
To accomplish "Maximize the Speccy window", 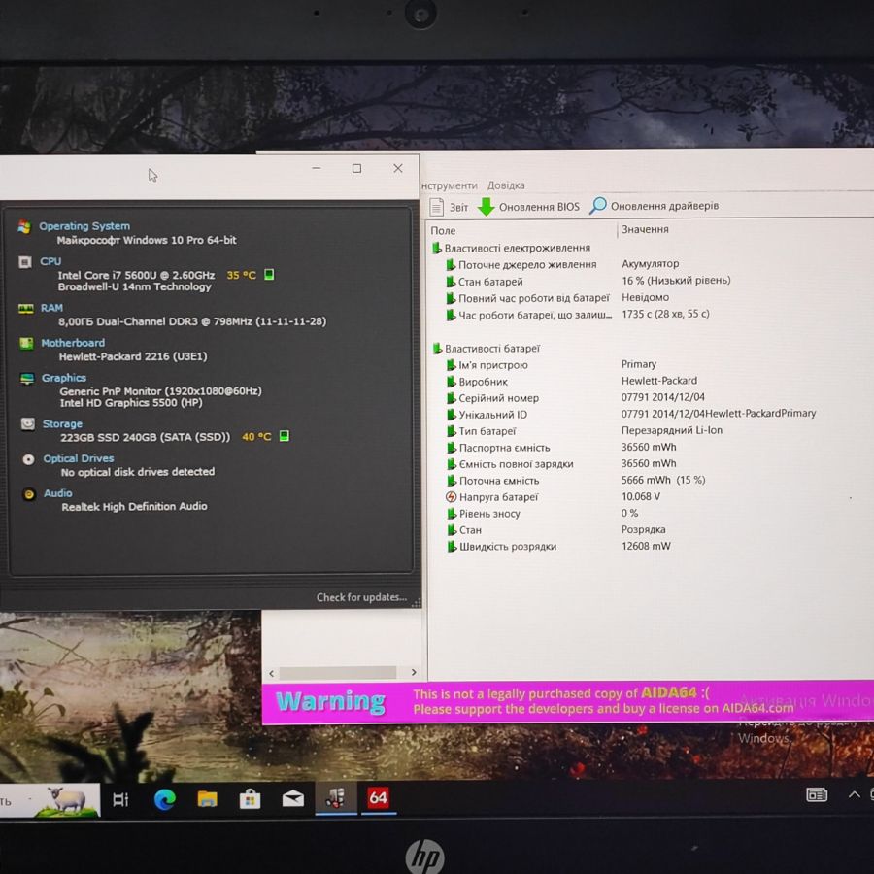I will click(356, 168).
